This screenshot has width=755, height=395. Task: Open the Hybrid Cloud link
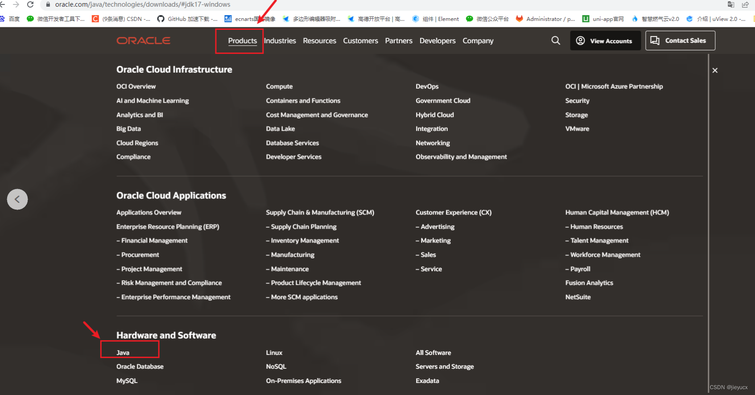click(x=435, y=115)
